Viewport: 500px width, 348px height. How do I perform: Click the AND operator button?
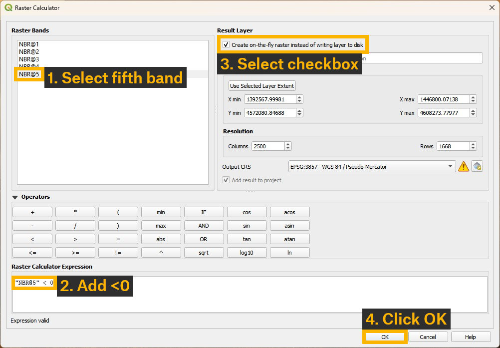pos(204,226)
